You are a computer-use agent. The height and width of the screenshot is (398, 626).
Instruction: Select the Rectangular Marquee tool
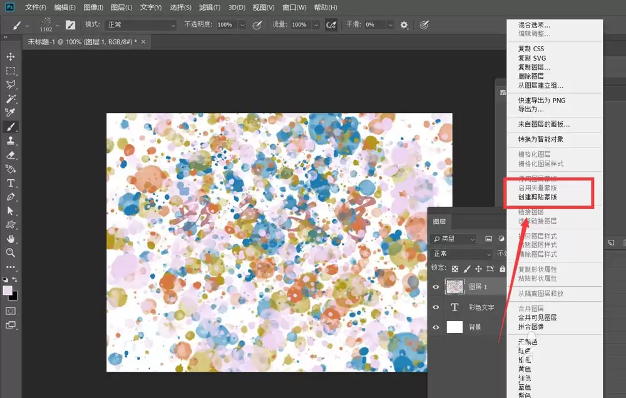[x=11, y=71]
